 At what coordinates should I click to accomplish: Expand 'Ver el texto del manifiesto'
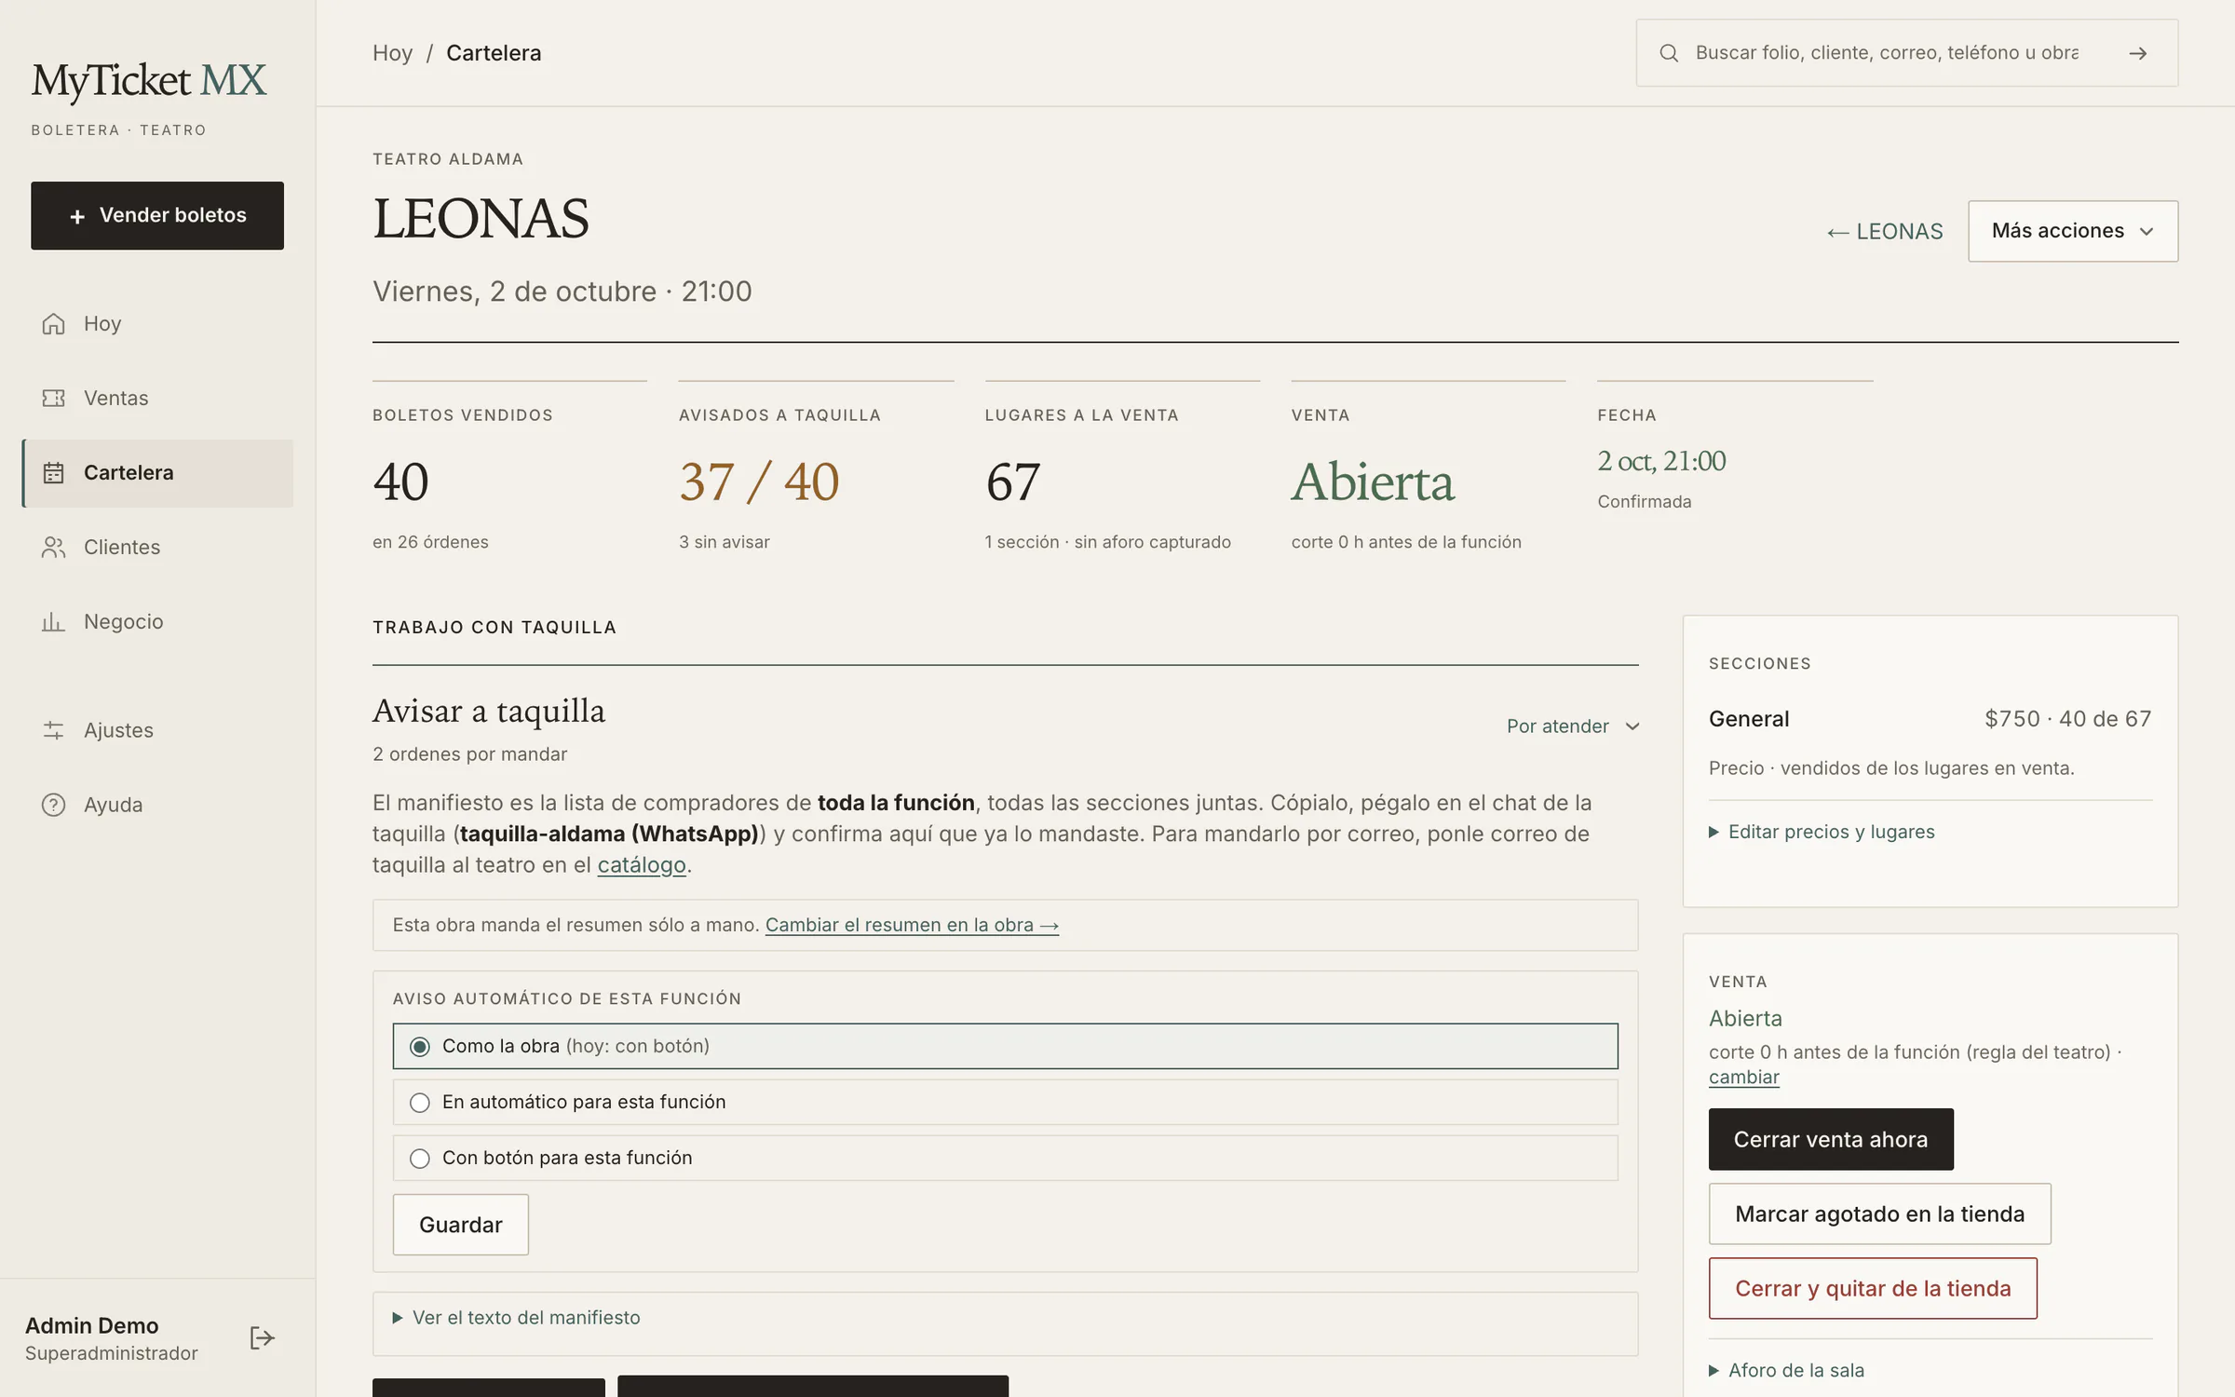pos(517,1318)
